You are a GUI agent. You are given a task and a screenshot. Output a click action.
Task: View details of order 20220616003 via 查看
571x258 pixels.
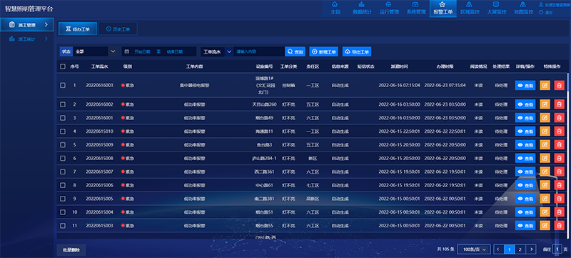click(525, 85)
